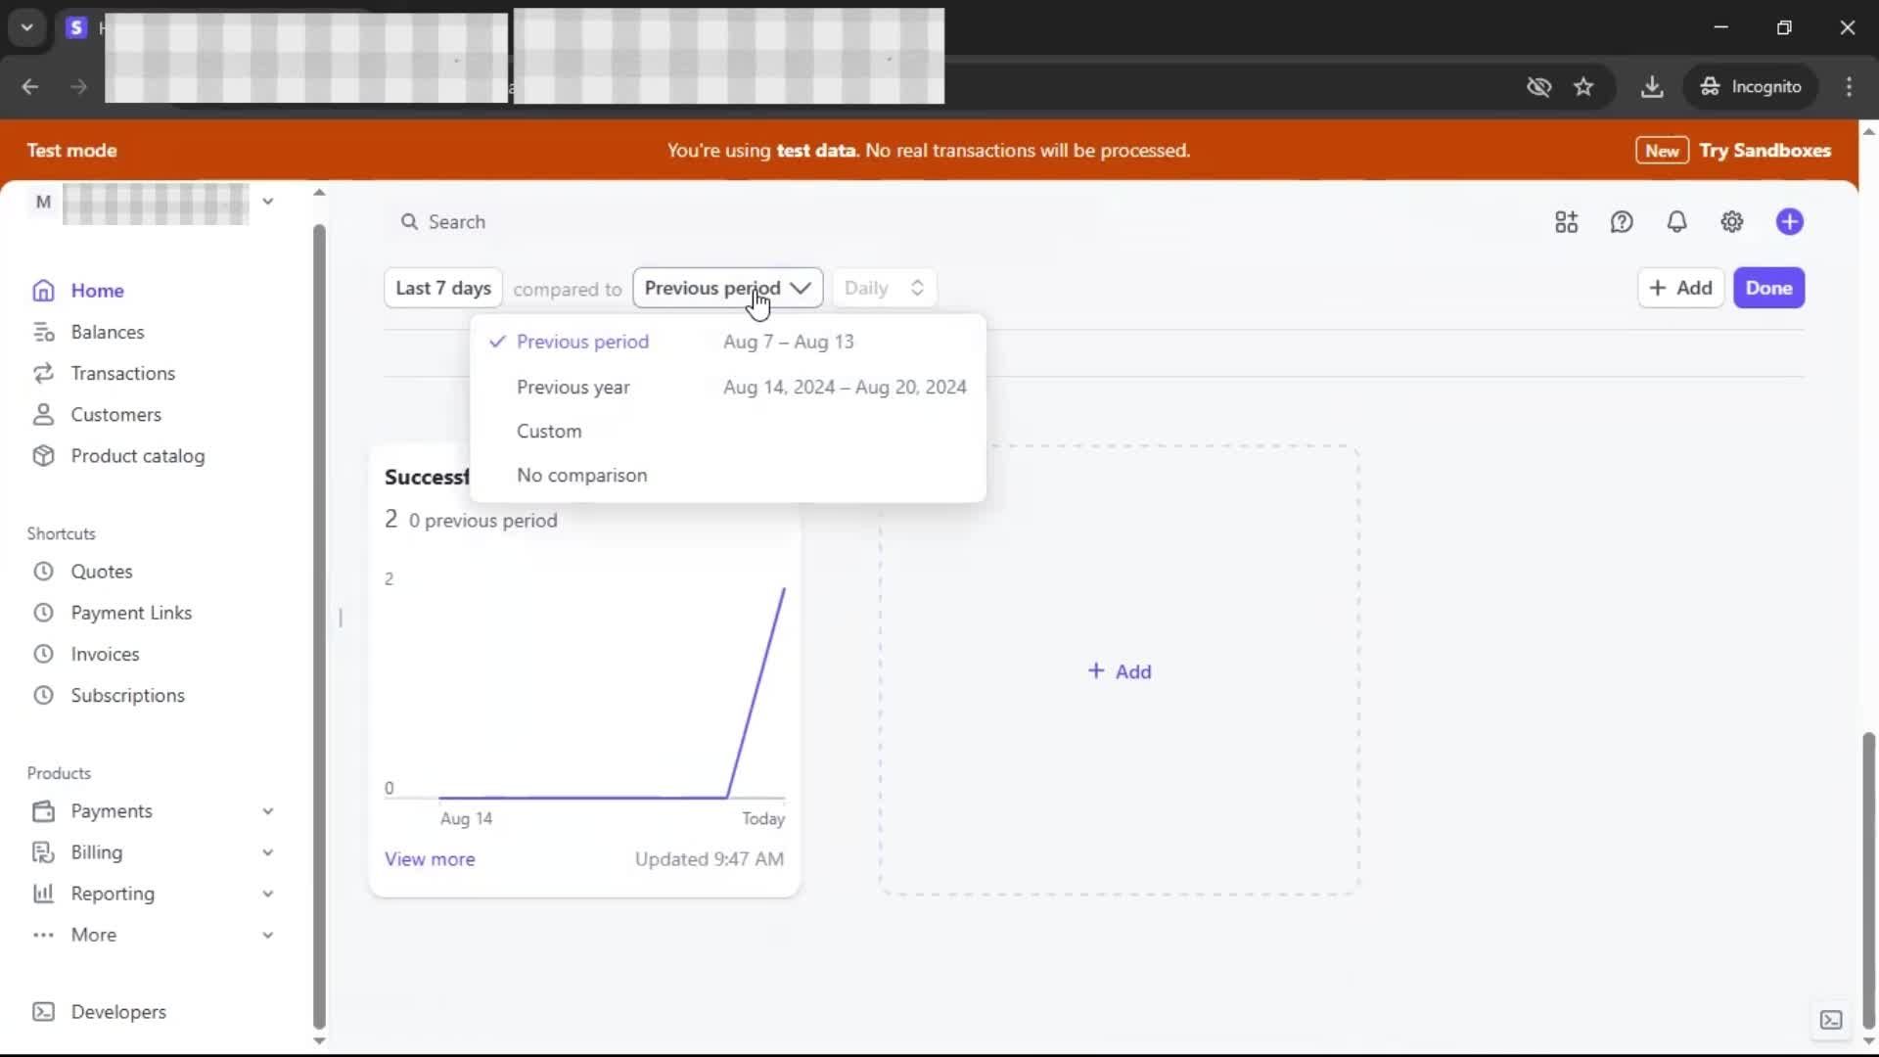Open the apps grid icon in header
Viewport: 1879px width, 1057px height.
pos(1566,222)
